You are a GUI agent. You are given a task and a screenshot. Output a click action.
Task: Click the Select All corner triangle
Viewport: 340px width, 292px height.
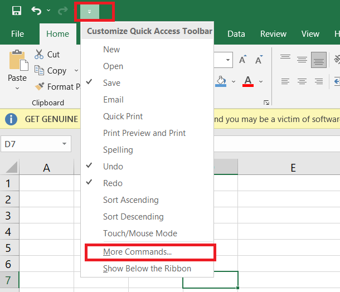click(x=11, y=167)
